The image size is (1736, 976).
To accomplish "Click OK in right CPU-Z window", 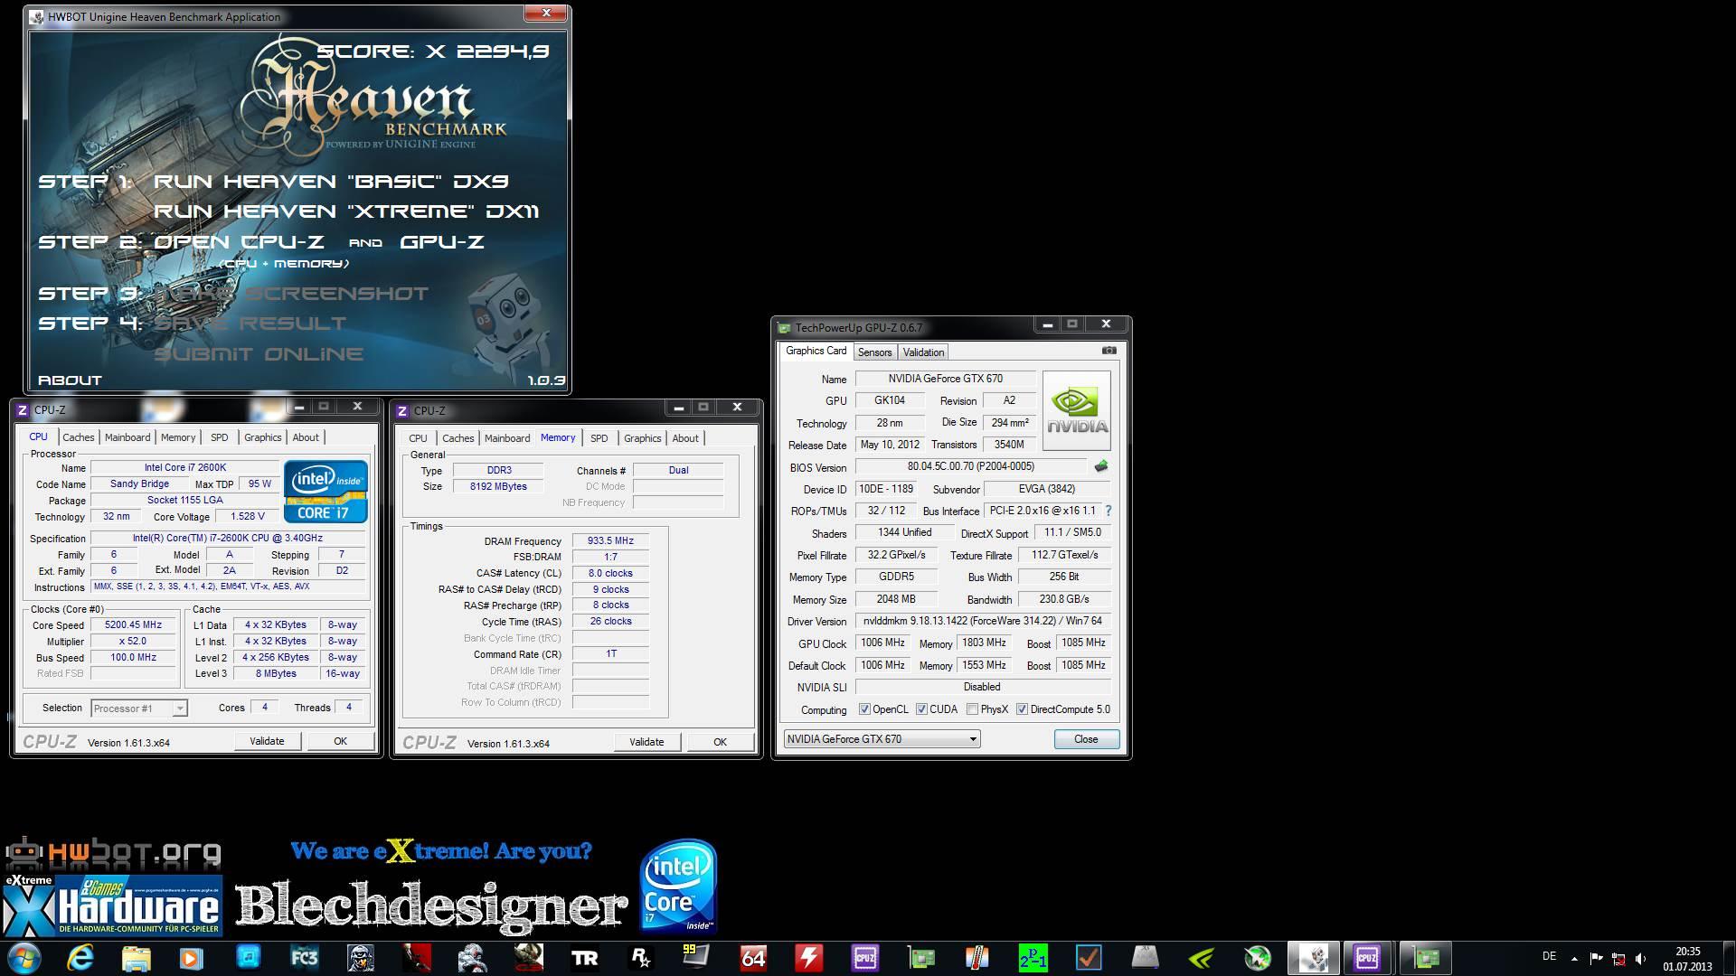I will pyautogui.click(x=720, y=742).
